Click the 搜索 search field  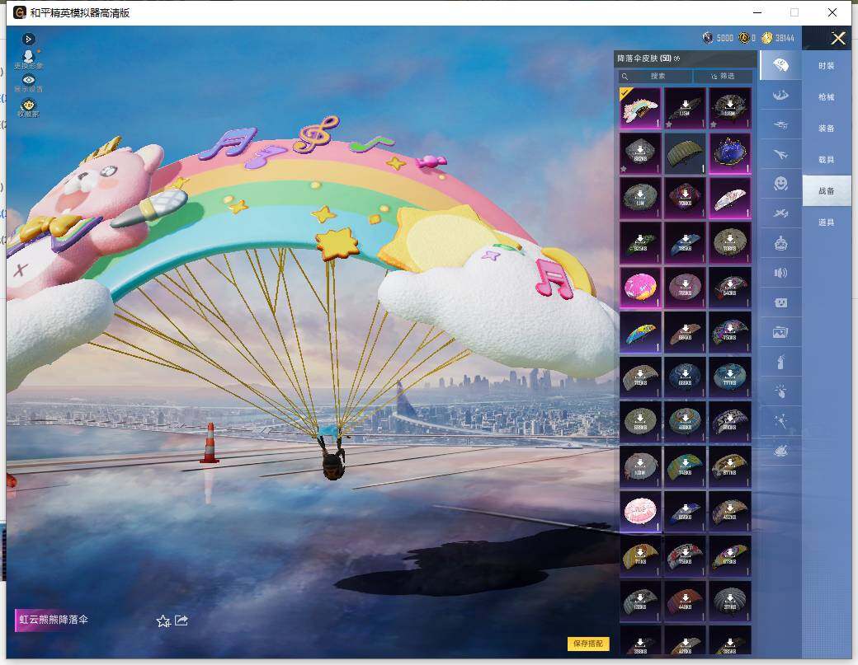(x=656, y=76)
